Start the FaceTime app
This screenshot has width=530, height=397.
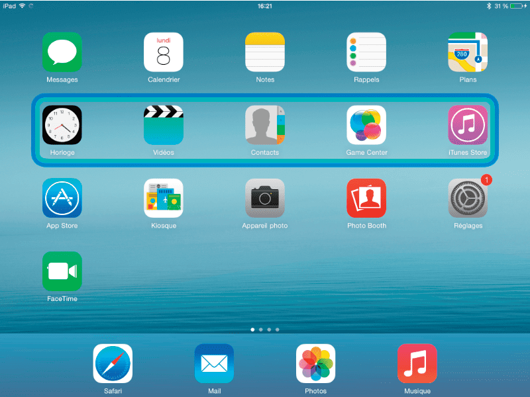coord(62,271)
